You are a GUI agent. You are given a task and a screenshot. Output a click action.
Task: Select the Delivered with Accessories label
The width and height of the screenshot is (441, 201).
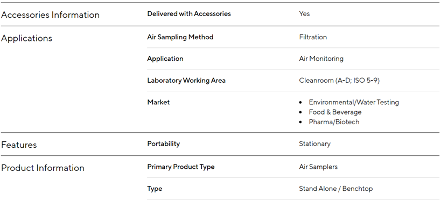pyautogui.click(x=189, y=14)
